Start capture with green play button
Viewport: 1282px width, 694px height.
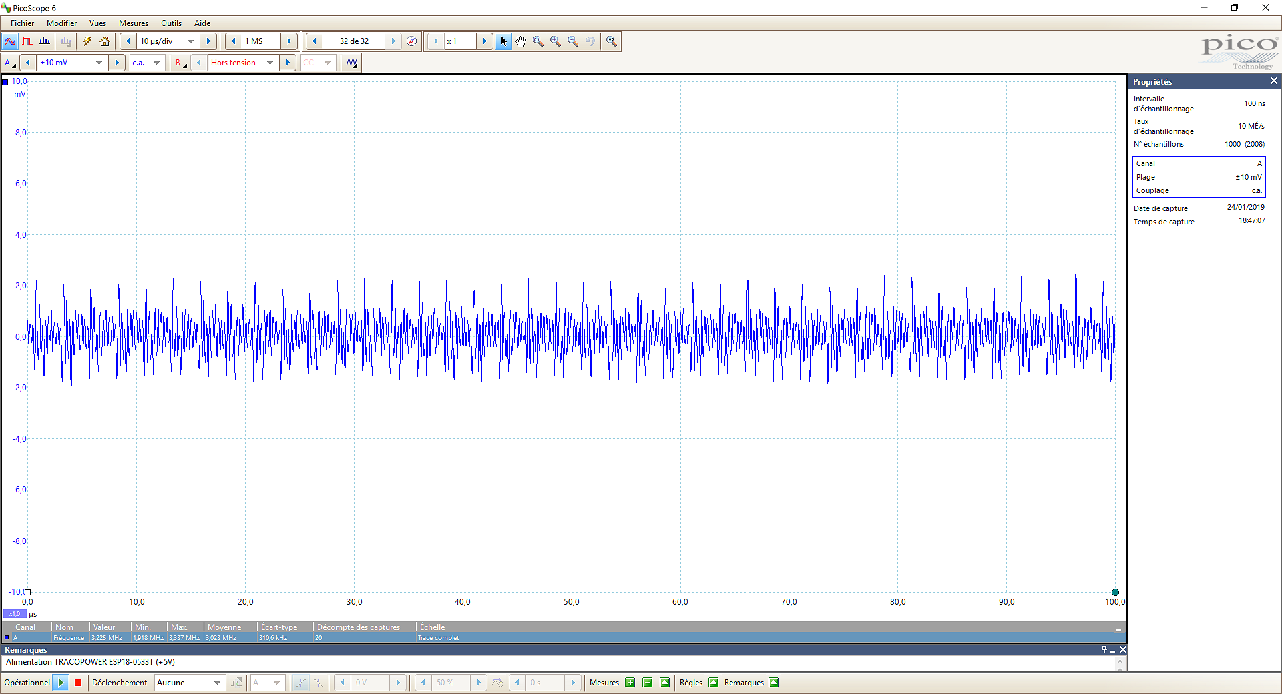click(61, 683)
